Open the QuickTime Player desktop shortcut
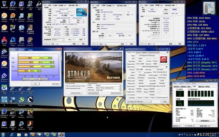 pyautogui.click(x=13, y=41)
